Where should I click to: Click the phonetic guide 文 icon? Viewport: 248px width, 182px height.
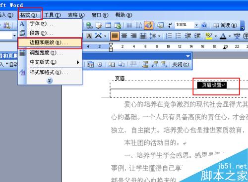237,36
